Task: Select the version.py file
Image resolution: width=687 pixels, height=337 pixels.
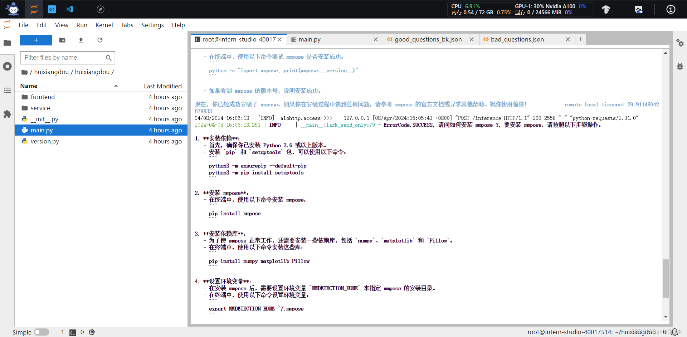Action: 101,141
